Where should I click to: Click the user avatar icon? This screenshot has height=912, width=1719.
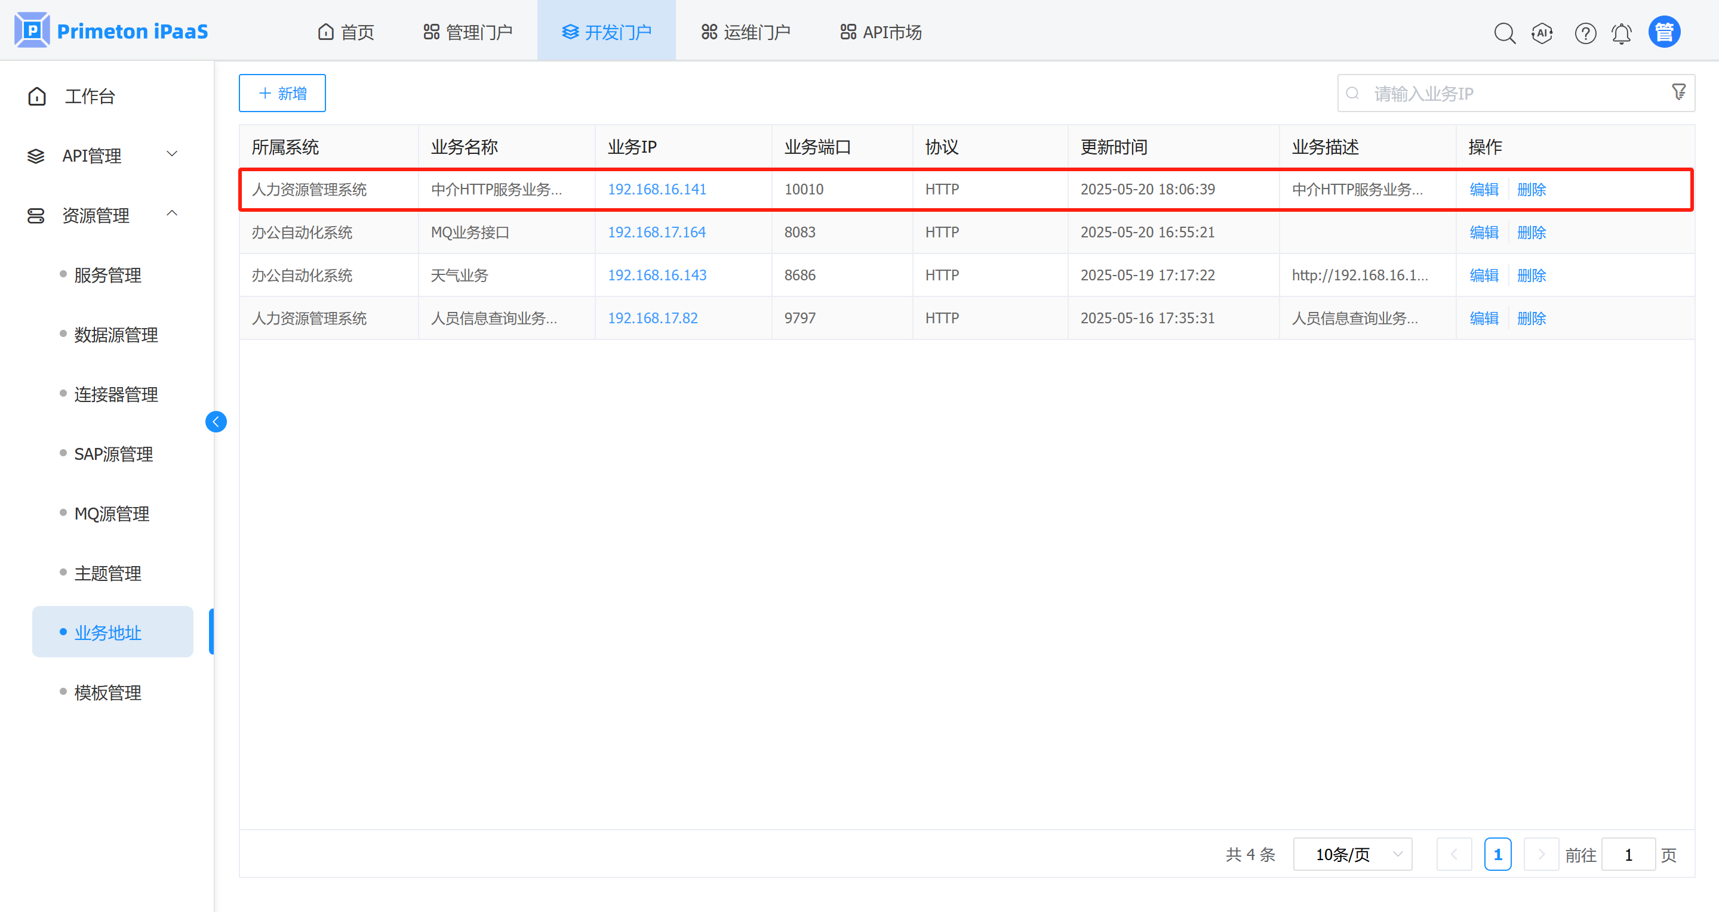tap(1664, 32)
